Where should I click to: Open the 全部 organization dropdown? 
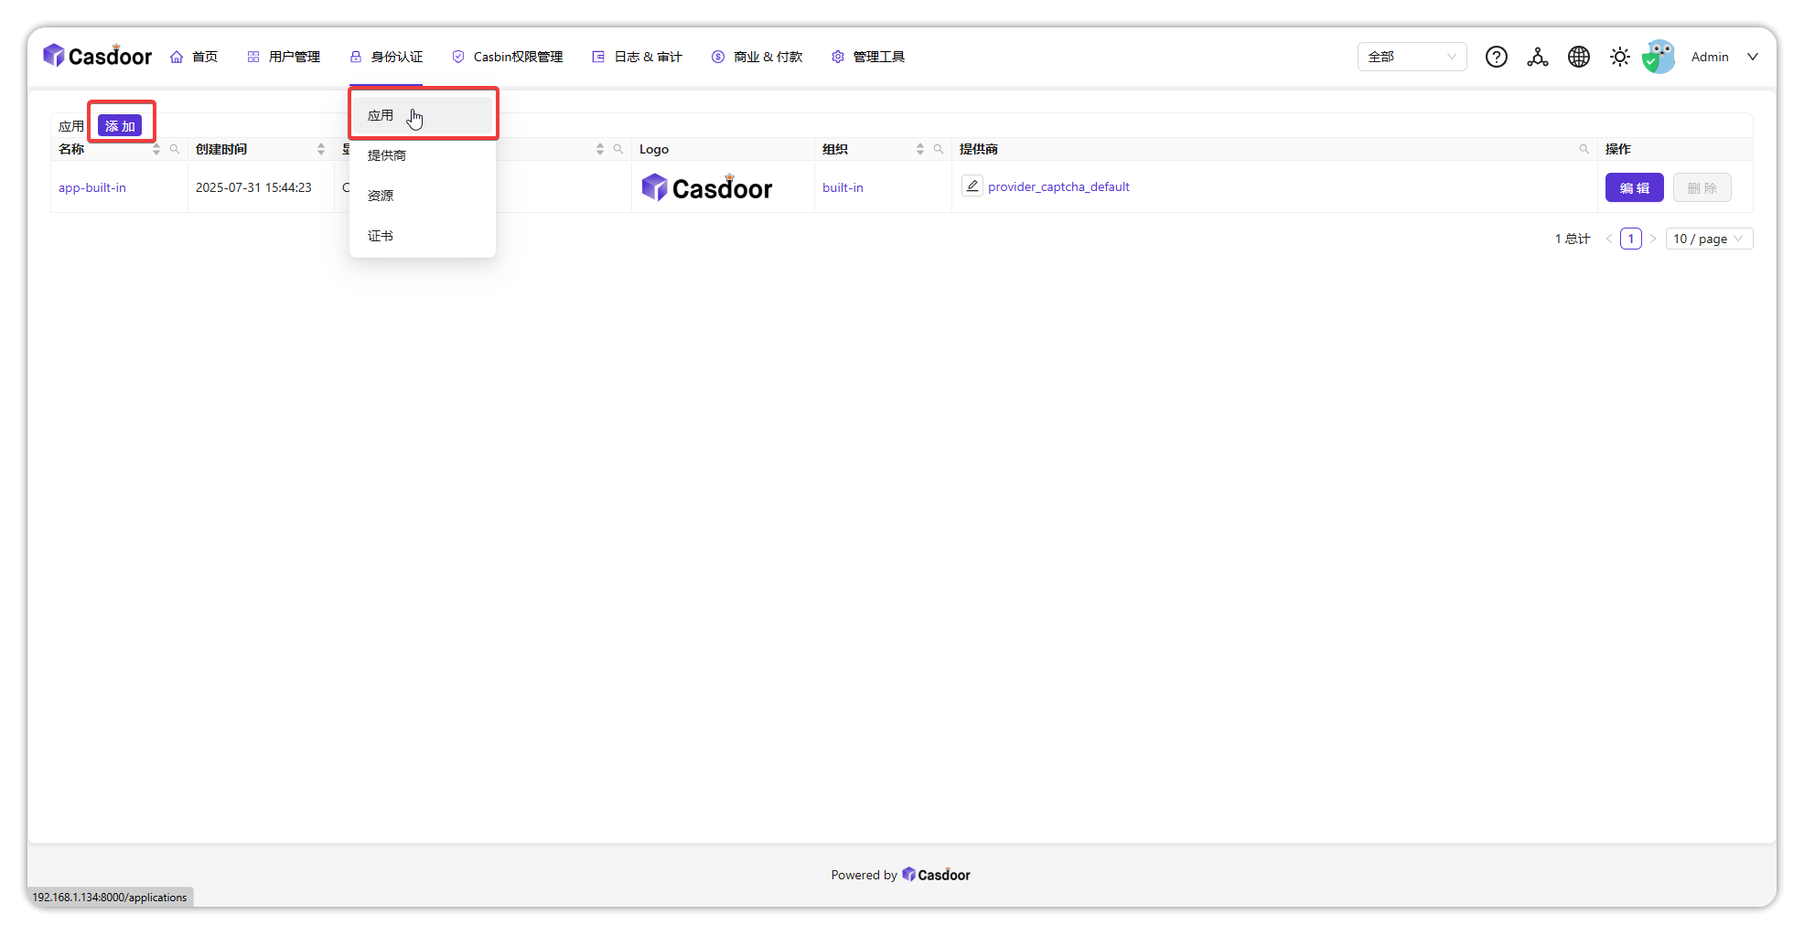pos(1412,56)
